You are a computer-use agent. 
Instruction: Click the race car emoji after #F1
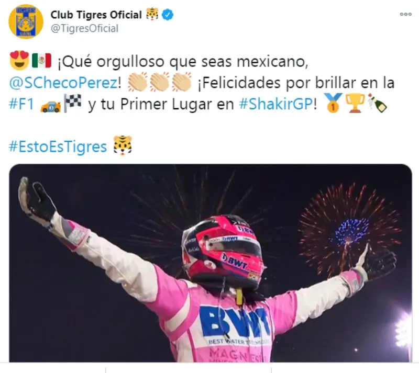tap(50, 106)
